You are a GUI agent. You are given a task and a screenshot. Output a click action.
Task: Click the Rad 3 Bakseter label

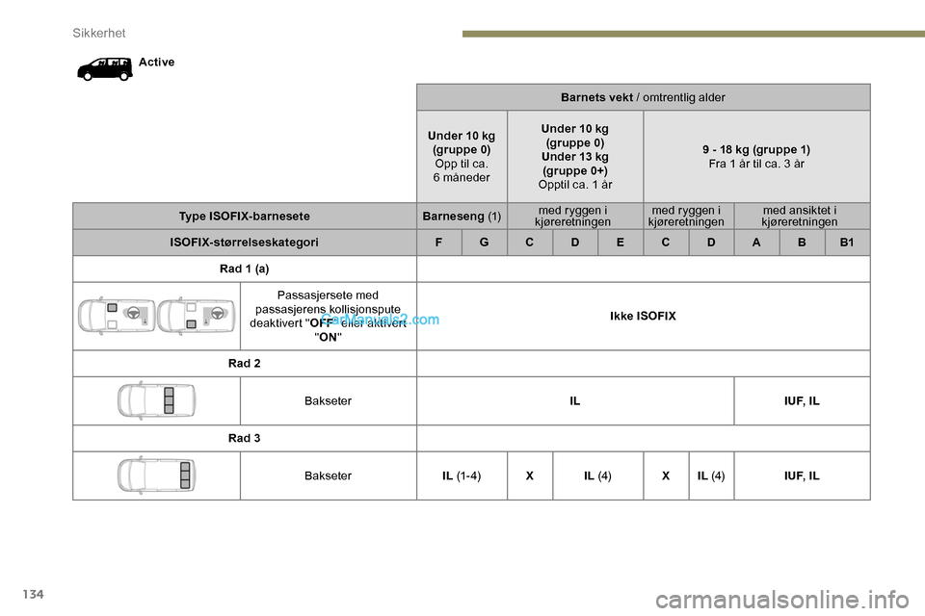coord(328,475)
